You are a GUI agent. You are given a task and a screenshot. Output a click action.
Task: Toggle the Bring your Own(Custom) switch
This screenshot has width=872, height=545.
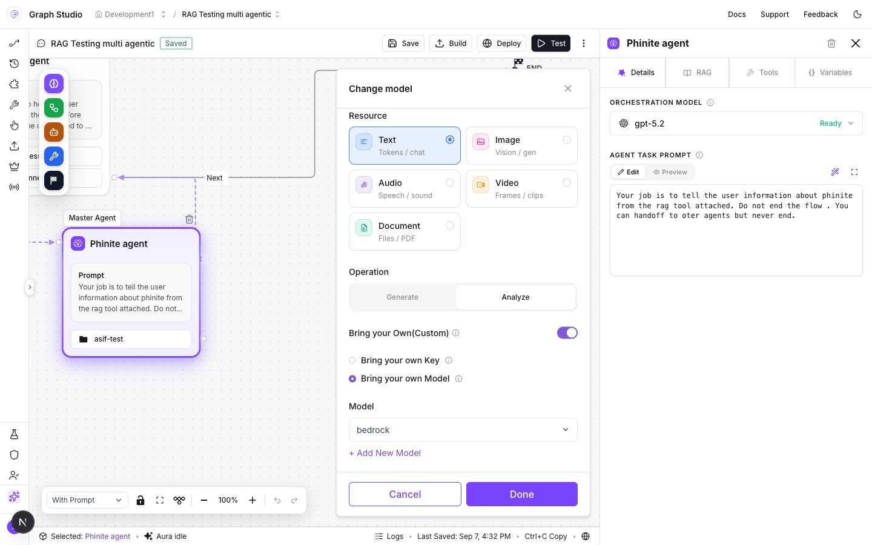567,333
